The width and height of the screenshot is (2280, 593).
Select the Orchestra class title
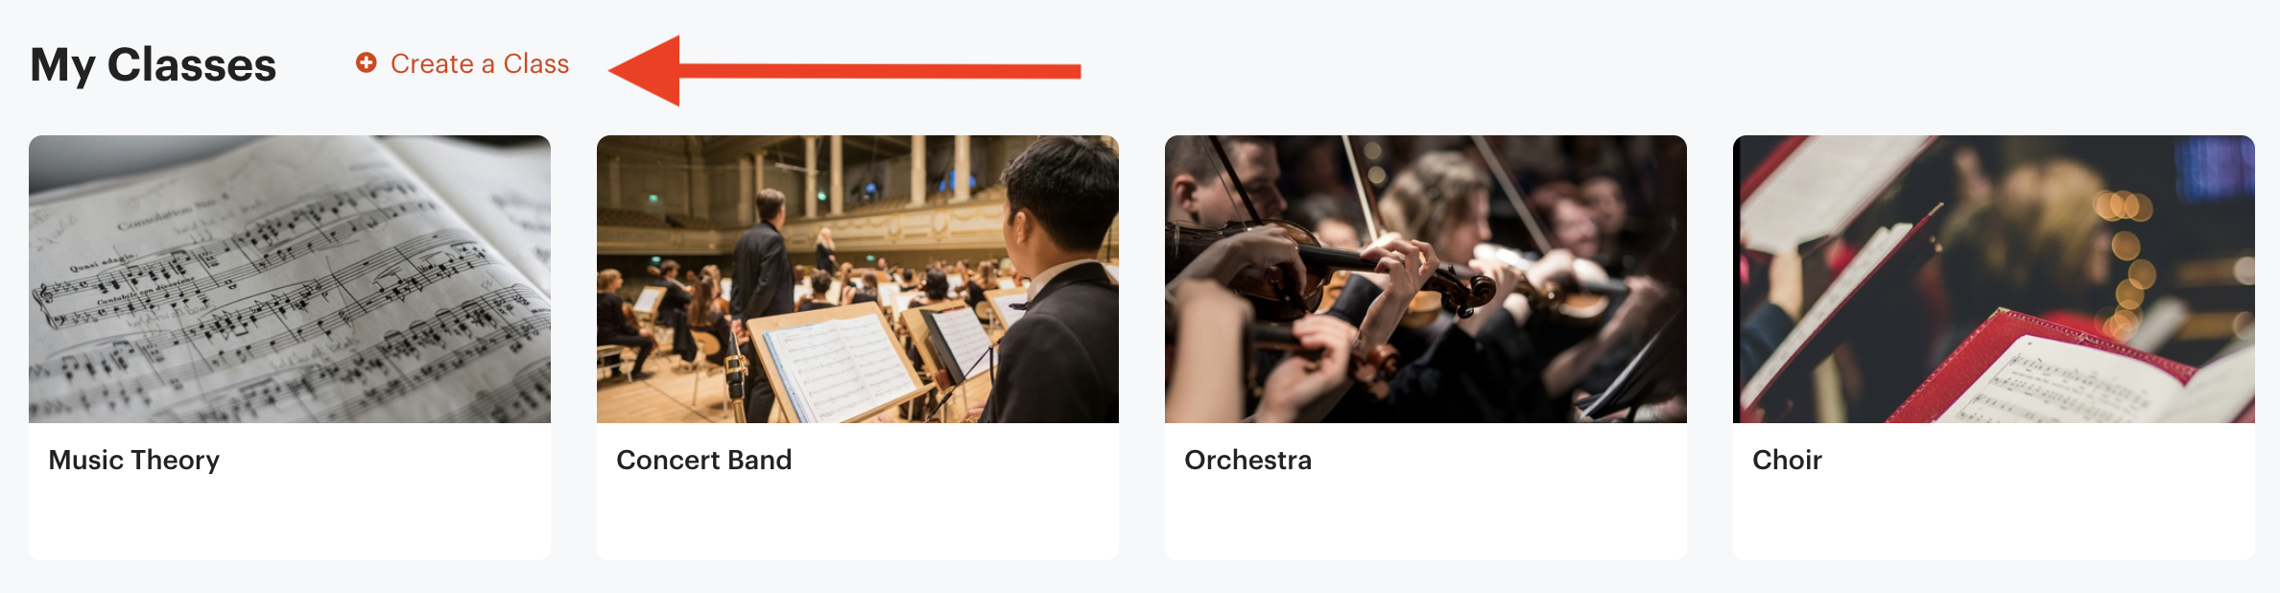point(1247,460)
